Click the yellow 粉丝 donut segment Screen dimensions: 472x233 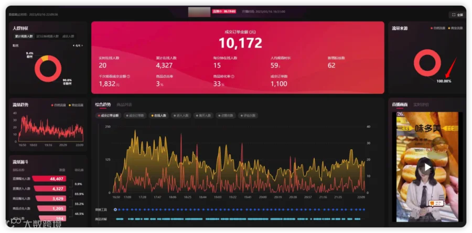coord(44,58)
